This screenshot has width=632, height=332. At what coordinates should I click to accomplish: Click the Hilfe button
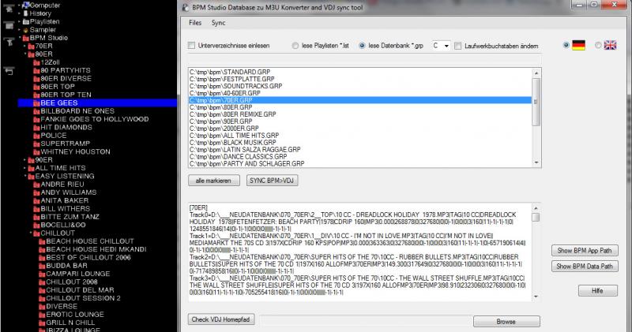coord(598,290)
